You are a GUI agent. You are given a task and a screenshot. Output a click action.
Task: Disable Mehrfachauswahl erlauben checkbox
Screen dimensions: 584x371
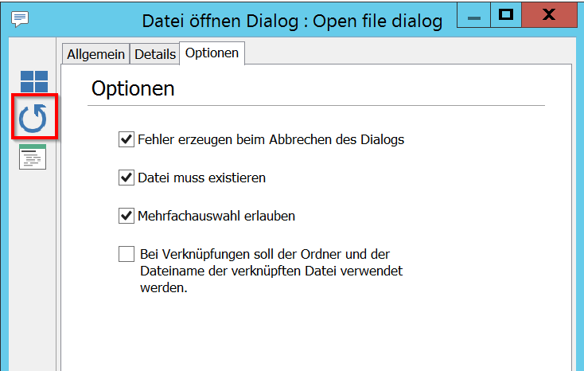(x=127, y=216)
